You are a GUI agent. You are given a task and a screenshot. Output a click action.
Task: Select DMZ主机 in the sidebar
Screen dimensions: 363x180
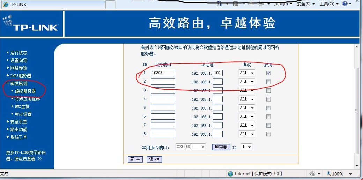pos(22,106)
